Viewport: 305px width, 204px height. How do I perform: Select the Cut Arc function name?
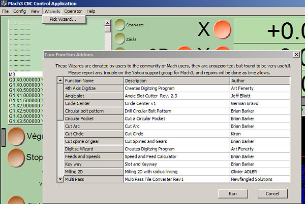tap(94, 126)
